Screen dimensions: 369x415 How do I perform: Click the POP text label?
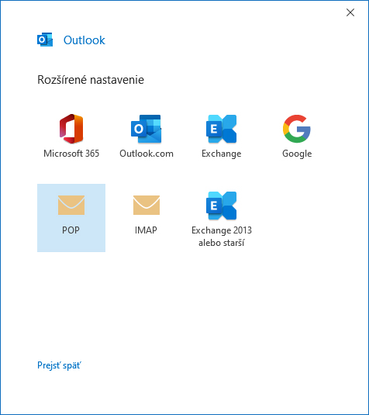(71, 230)
